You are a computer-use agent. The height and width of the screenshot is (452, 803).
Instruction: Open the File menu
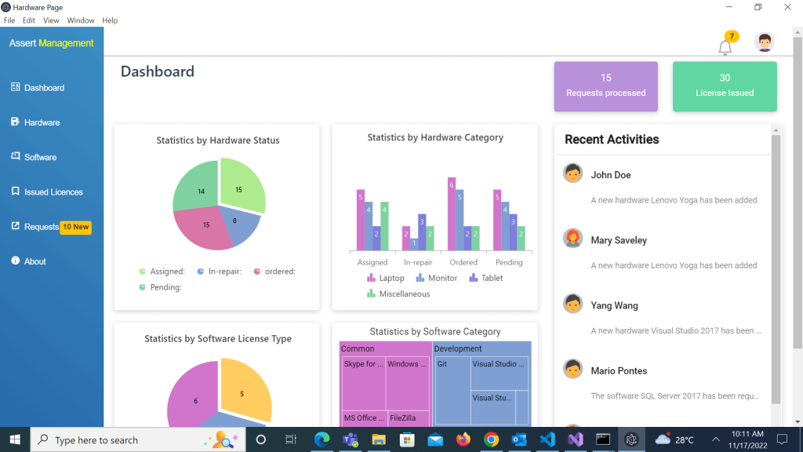point(9,20)
